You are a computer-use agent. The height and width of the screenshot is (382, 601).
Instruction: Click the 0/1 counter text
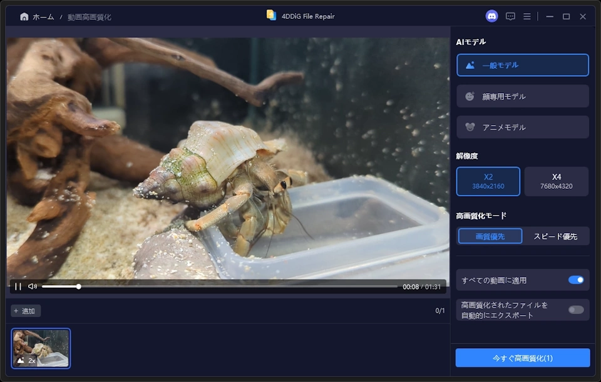(x=439, y=311)
